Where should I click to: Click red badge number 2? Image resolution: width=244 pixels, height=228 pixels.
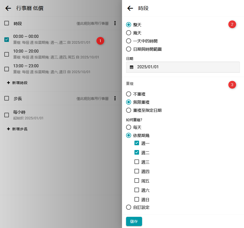(x=232, y=24)
